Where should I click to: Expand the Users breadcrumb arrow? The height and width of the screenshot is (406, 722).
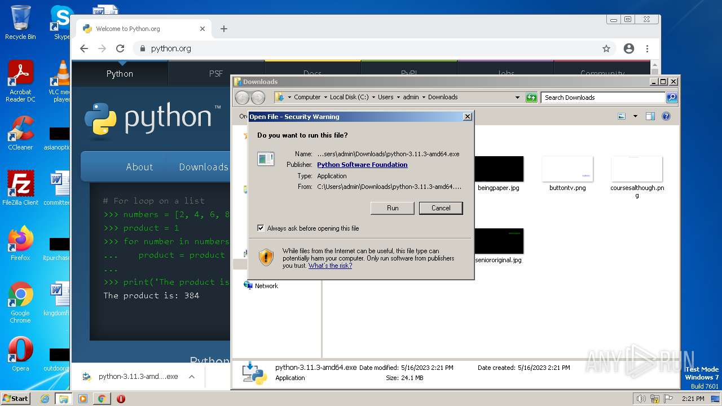398,98
